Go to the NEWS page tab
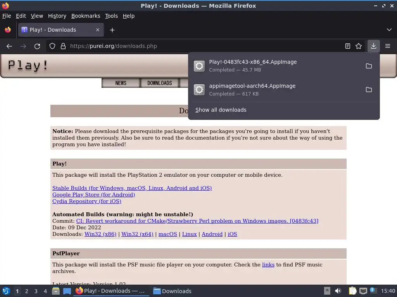The width and height of the screenshot is (397, 297). 121,83
